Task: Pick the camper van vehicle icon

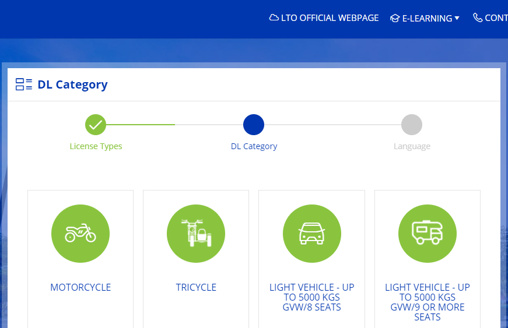Action: (427, 234)
